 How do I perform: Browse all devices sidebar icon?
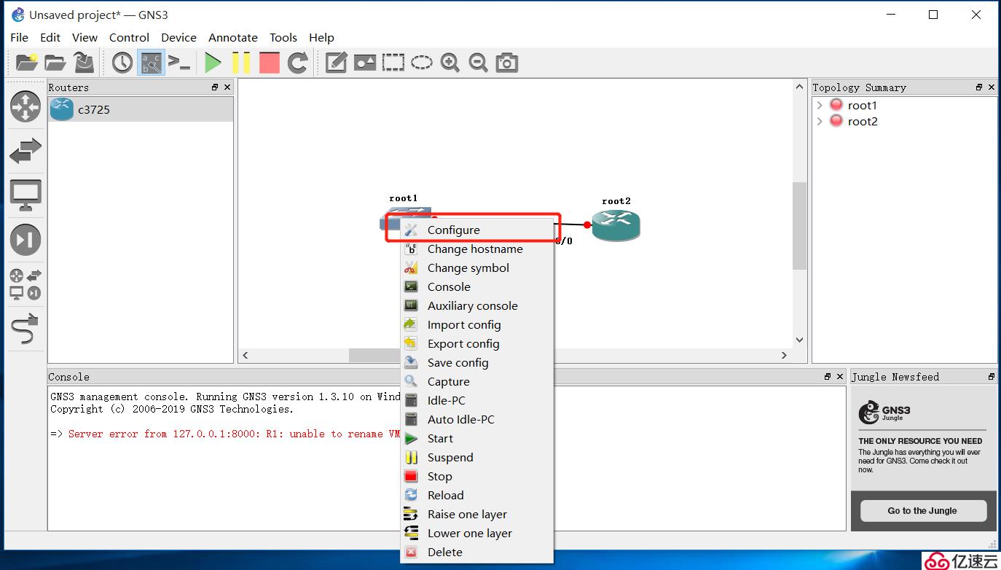point(25,284)
